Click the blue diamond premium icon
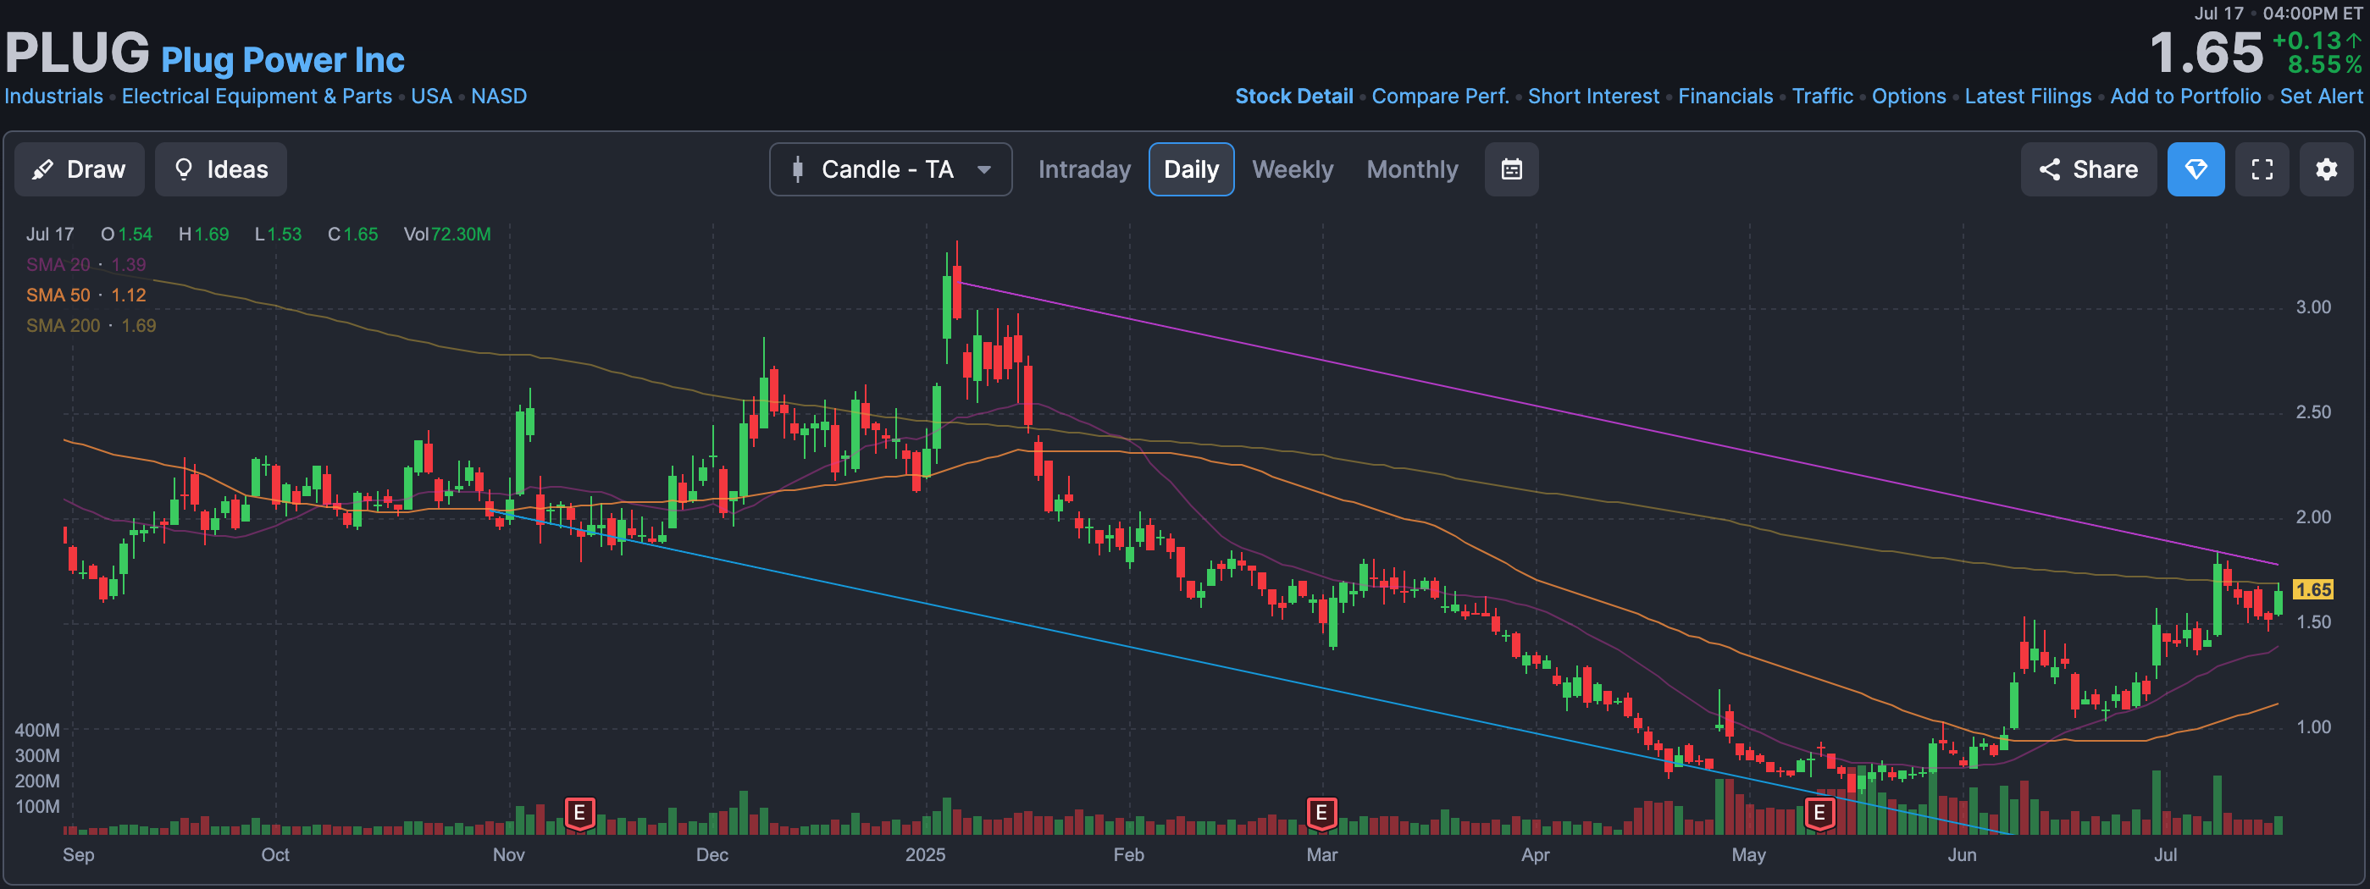This screenshot has width=2370, height=889. 2196,169
